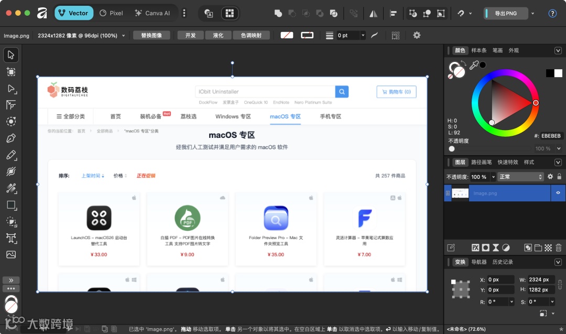Expand hidden tools with double chevron
The width and height of the screenshot is (566, 334).
11,280
